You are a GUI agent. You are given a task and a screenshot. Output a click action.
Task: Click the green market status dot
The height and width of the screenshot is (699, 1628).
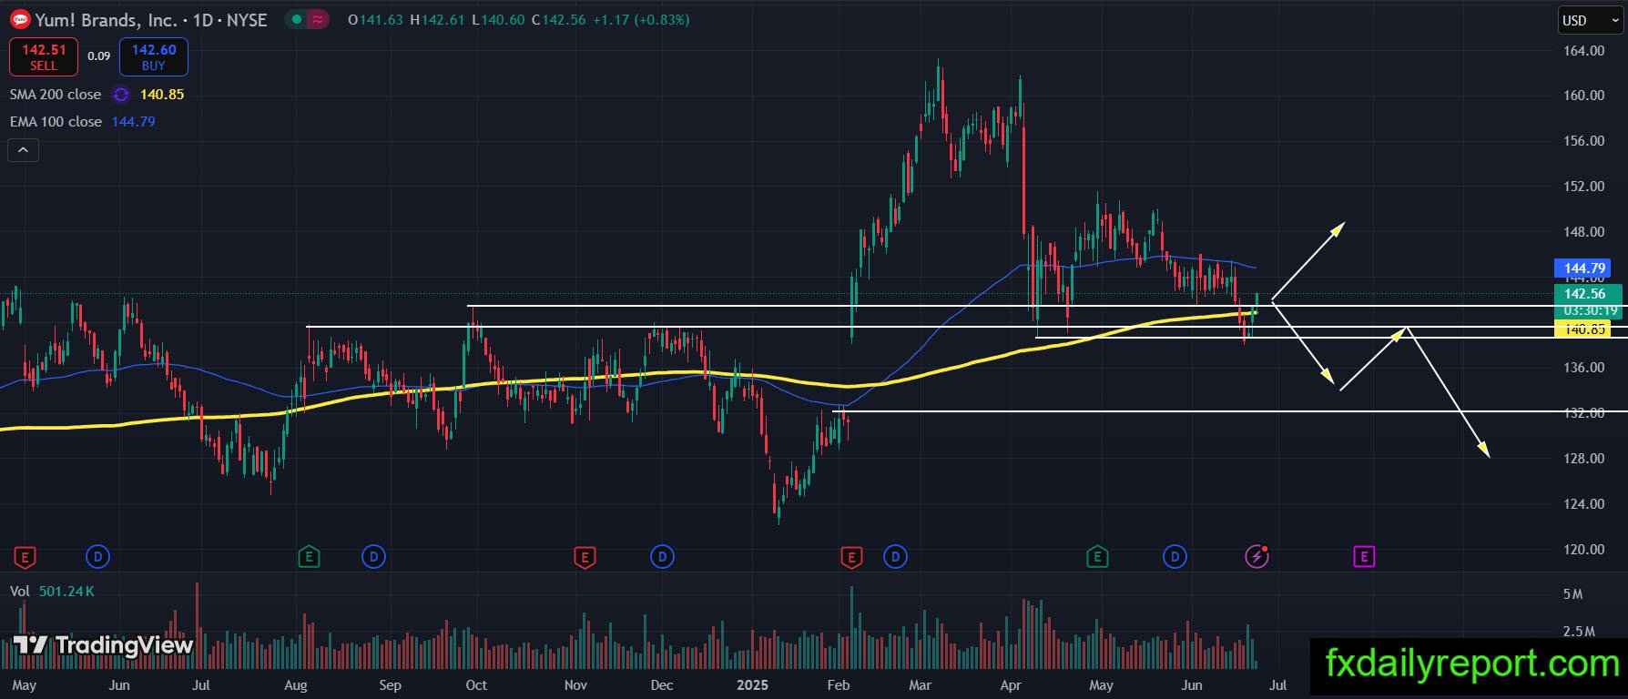[297, 19]
